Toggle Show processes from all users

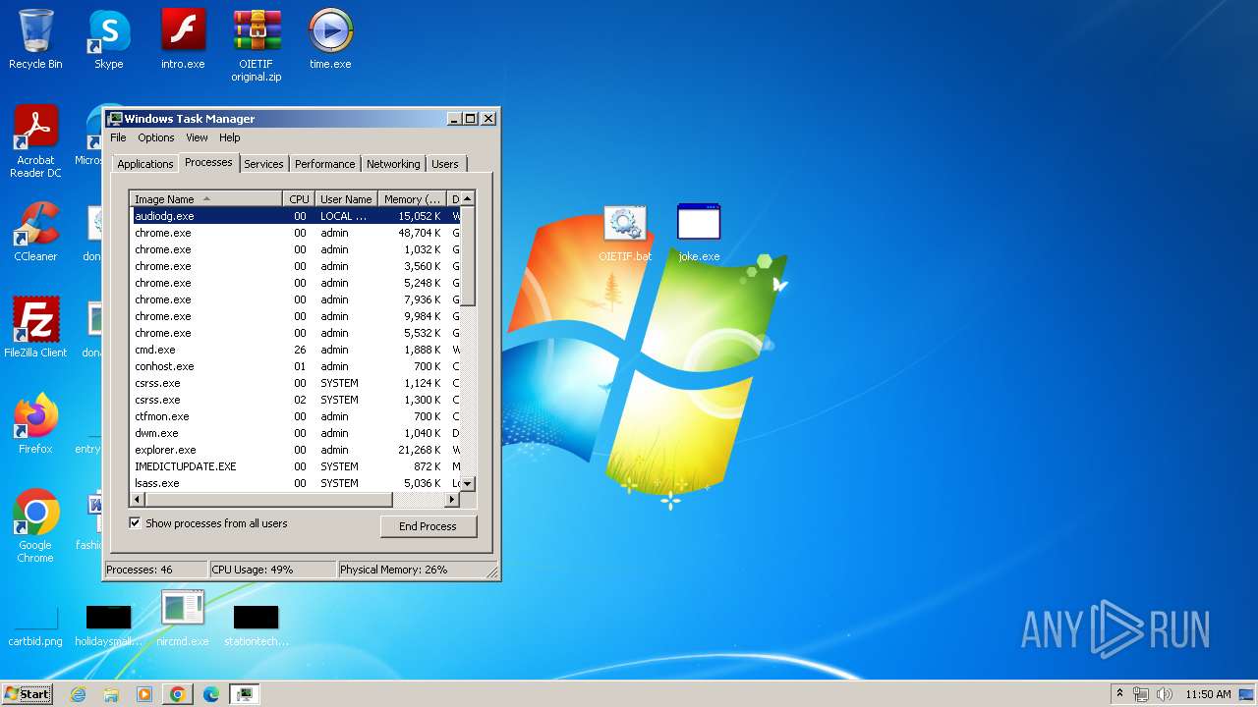(135, 523)
